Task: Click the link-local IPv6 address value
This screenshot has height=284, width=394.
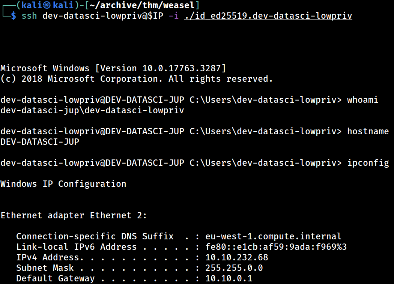Action: (x=276, y=247)
